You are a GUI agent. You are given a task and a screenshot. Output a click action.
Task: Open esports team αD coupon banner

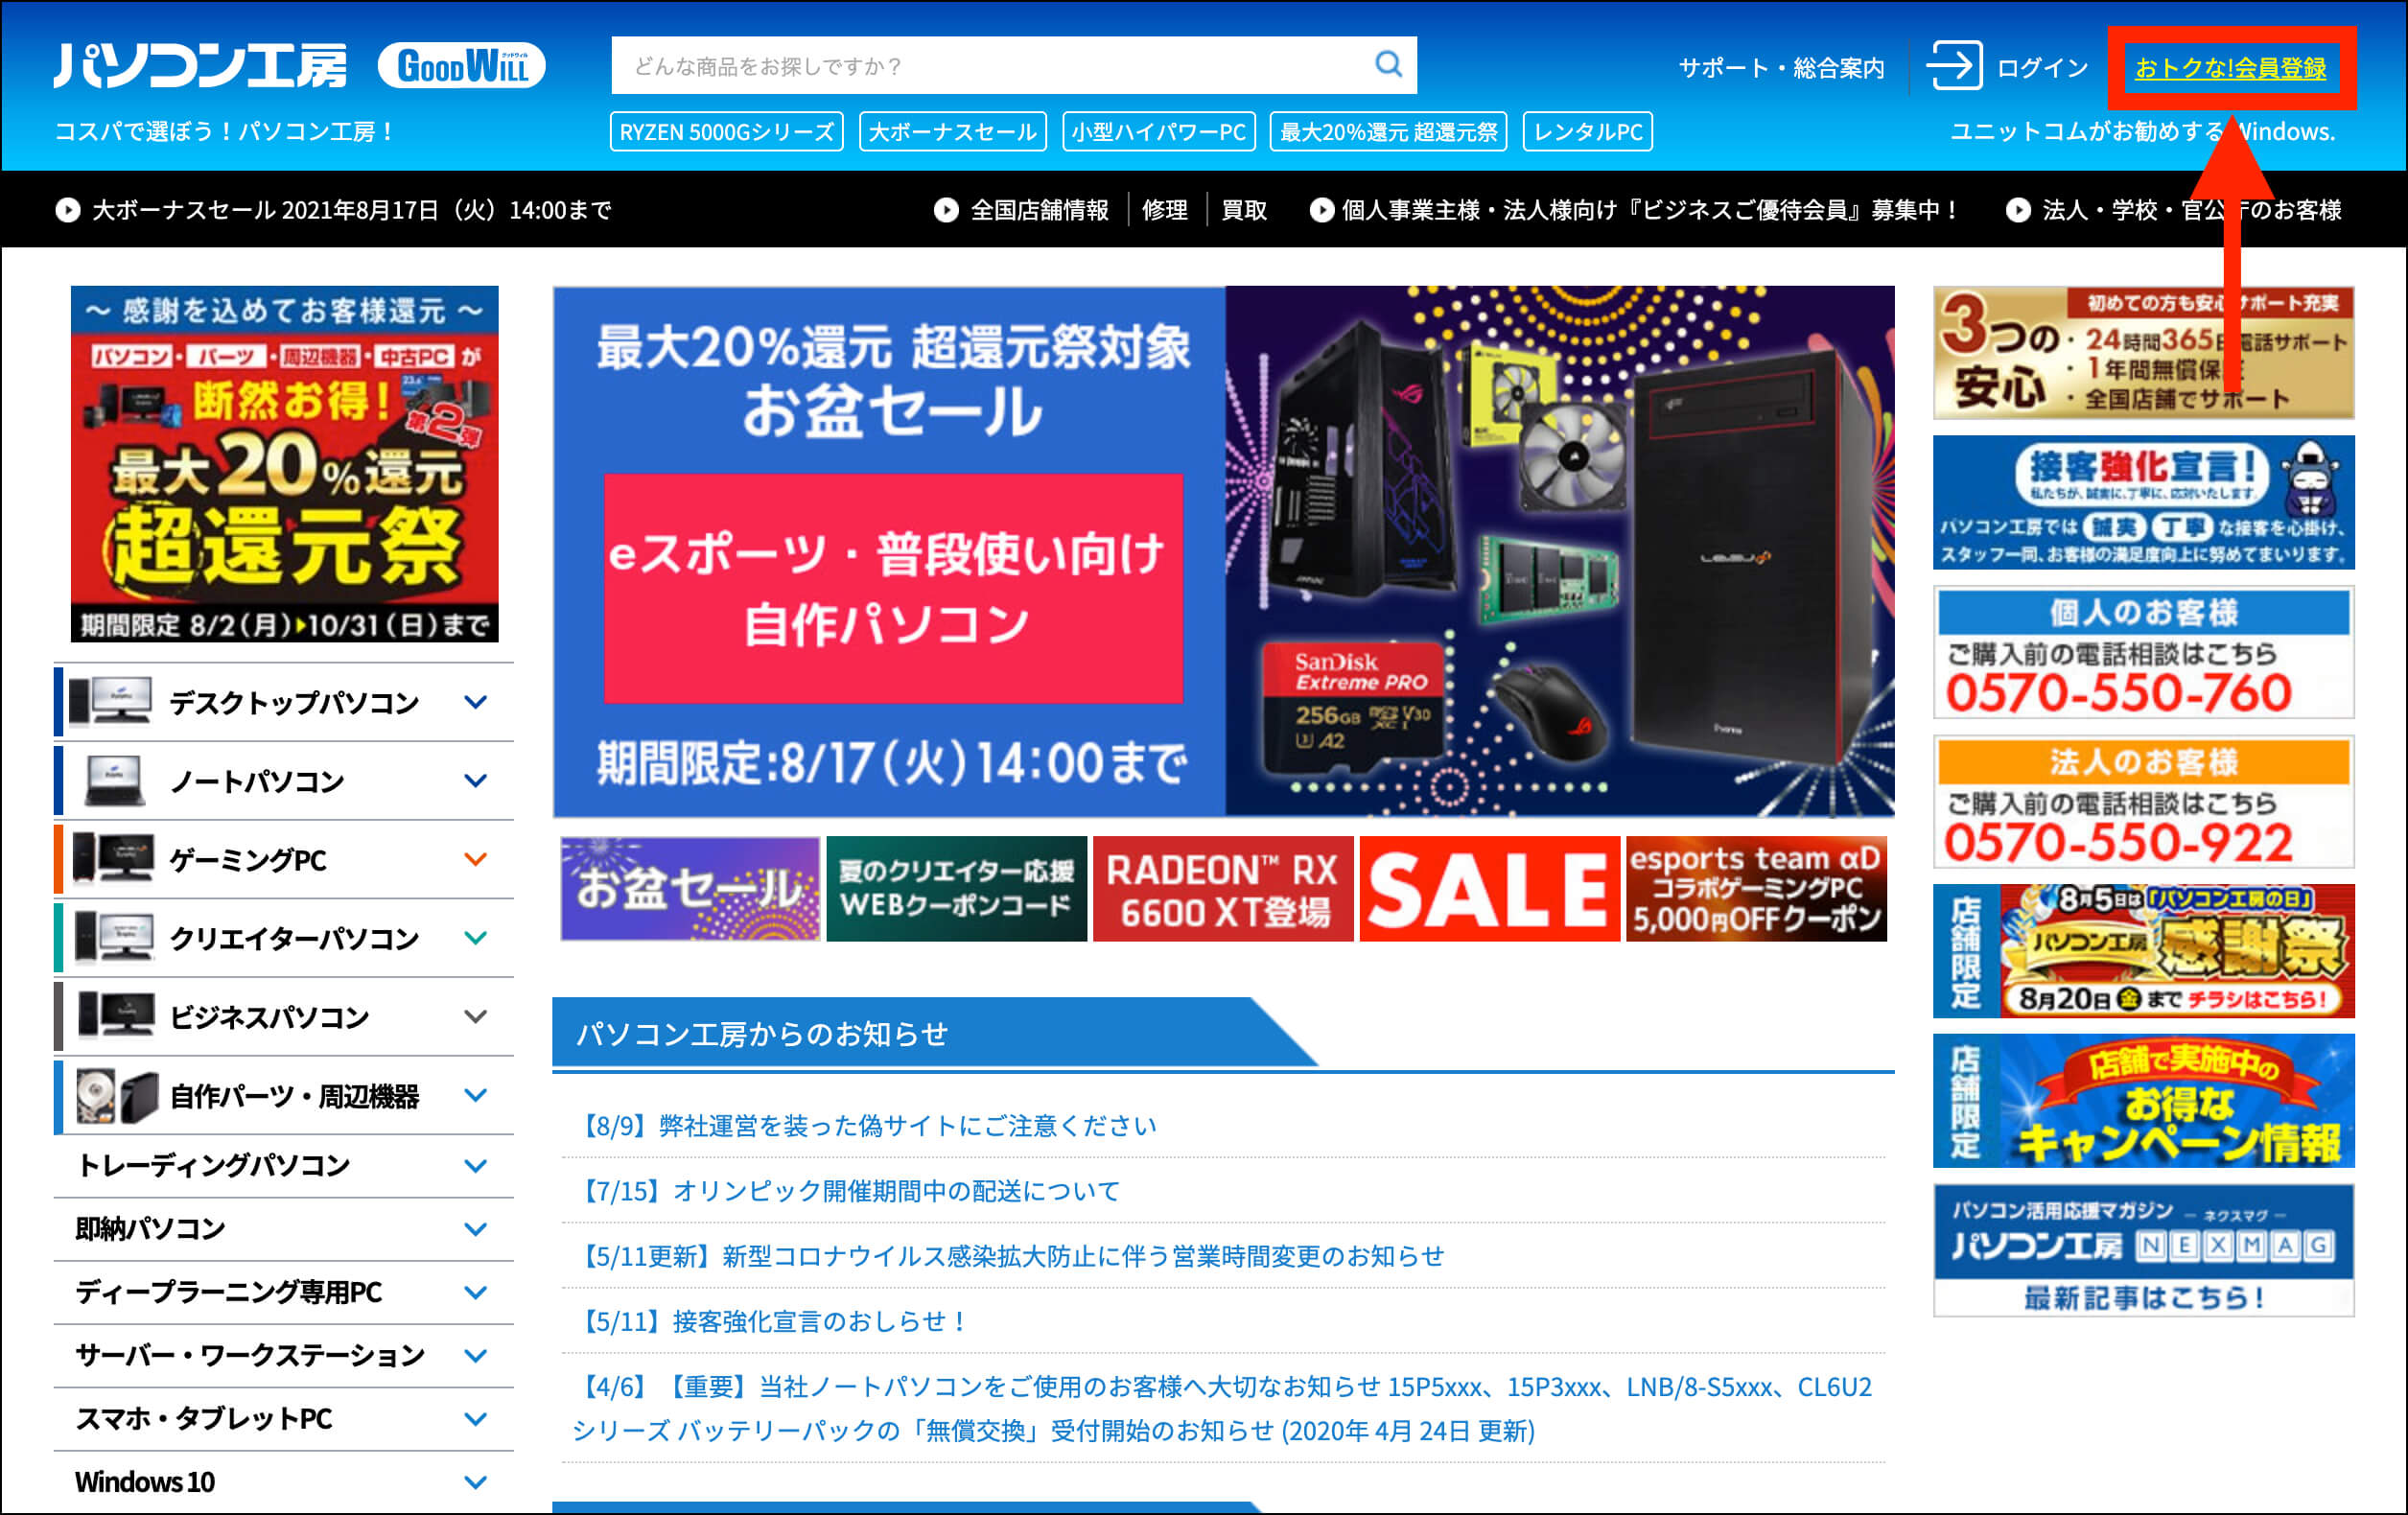coord(1757,889)
